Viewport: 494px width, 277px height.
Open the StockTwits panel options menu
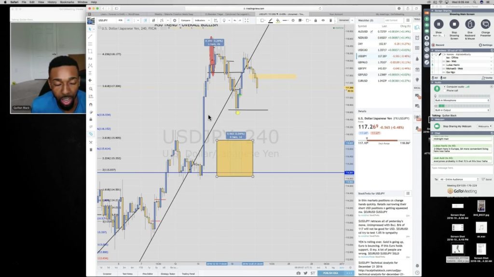tap(408, 193)
